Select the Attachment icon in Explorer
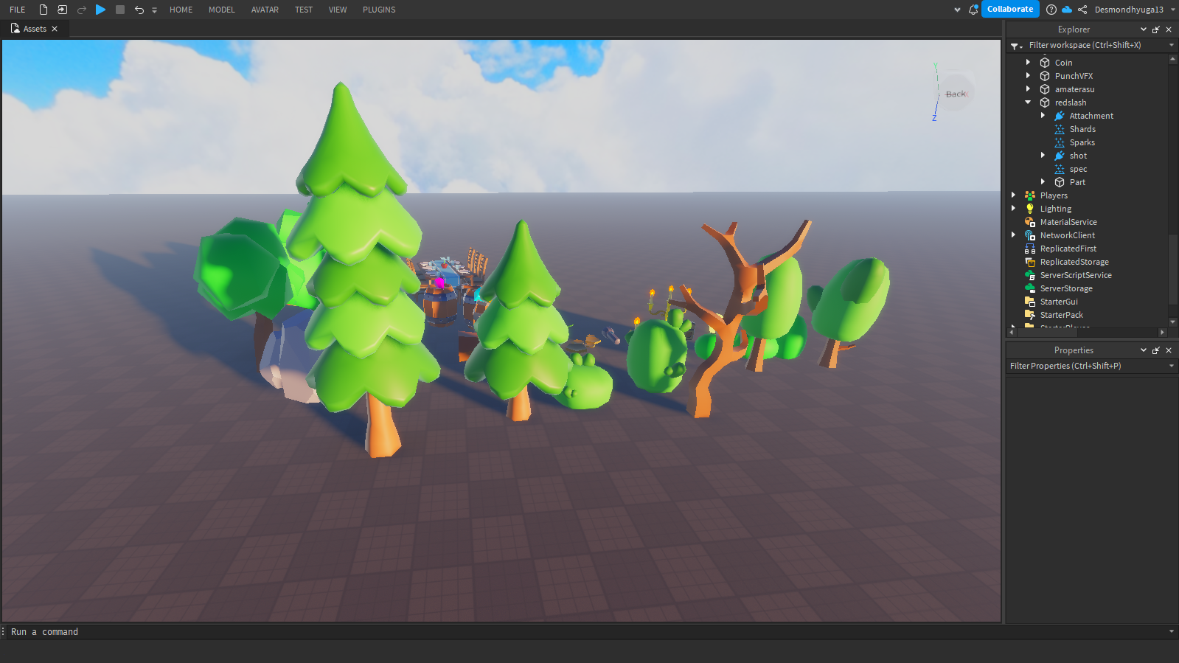The image size is (1179, 663). [x=1060, y=116]
